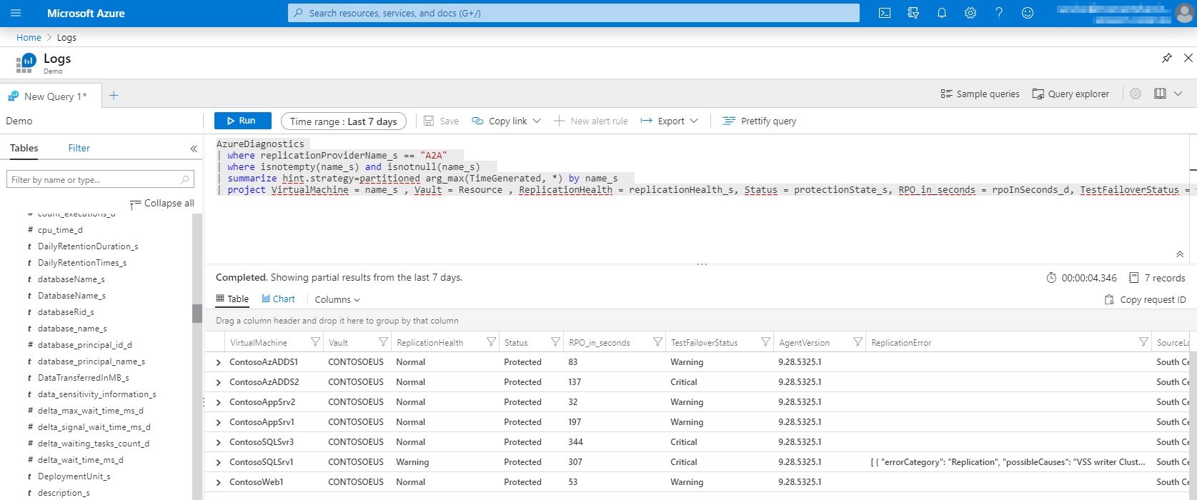
Task: Click the user account avatar
Action: (x=1184, y=12)
